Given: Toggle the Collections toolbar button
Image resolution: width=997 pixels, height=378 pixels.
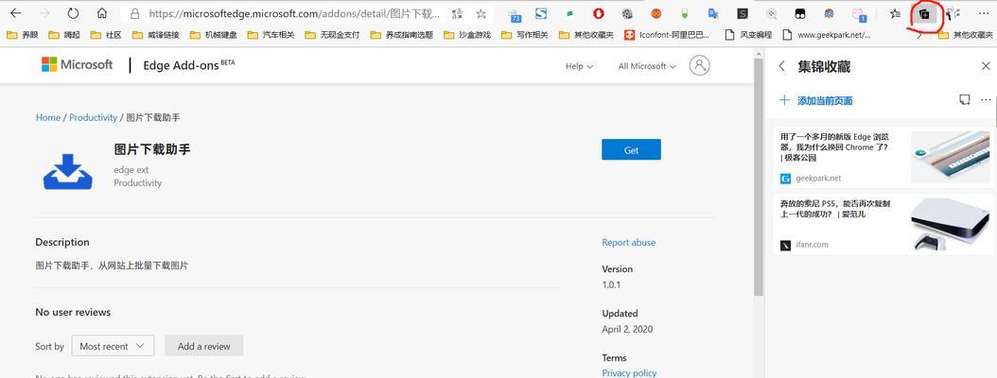Looking at the screenshot, I should coord(925,13).
